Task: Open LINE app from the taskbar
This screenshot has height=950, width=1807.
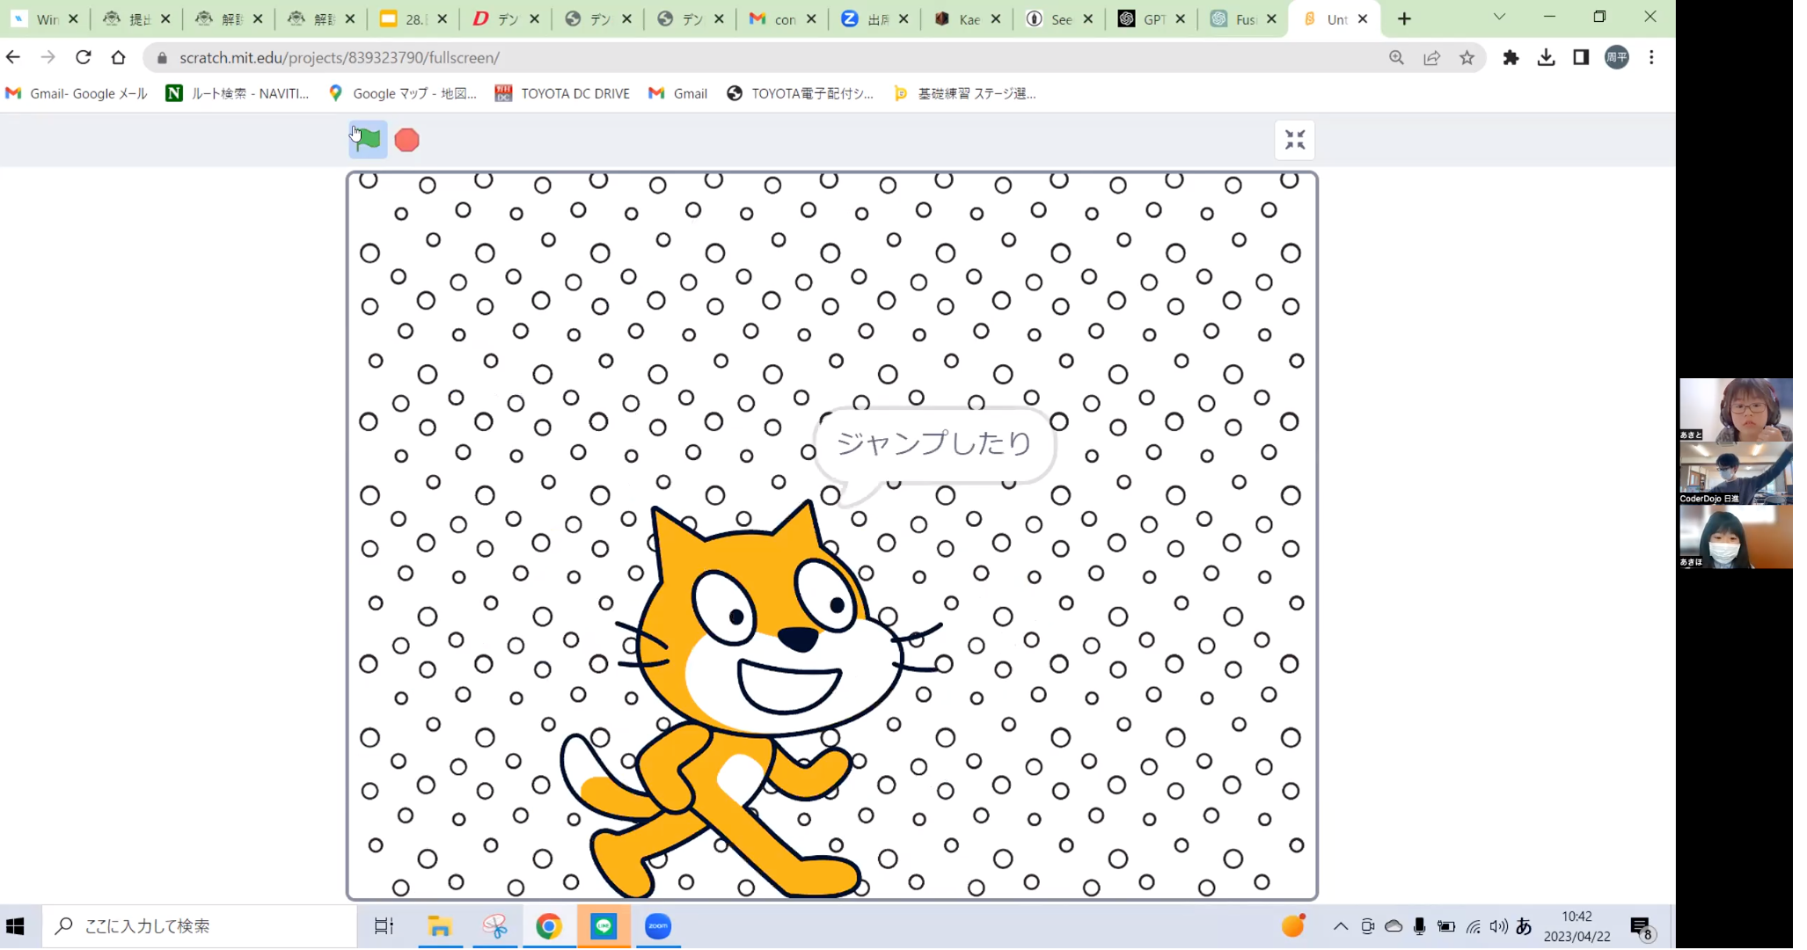Action: (604, 926)
